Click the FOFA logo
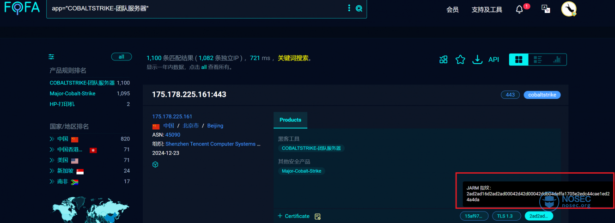The height and width of the screenshot is (223, 615). pyautogui.click(x=21, y=8)
